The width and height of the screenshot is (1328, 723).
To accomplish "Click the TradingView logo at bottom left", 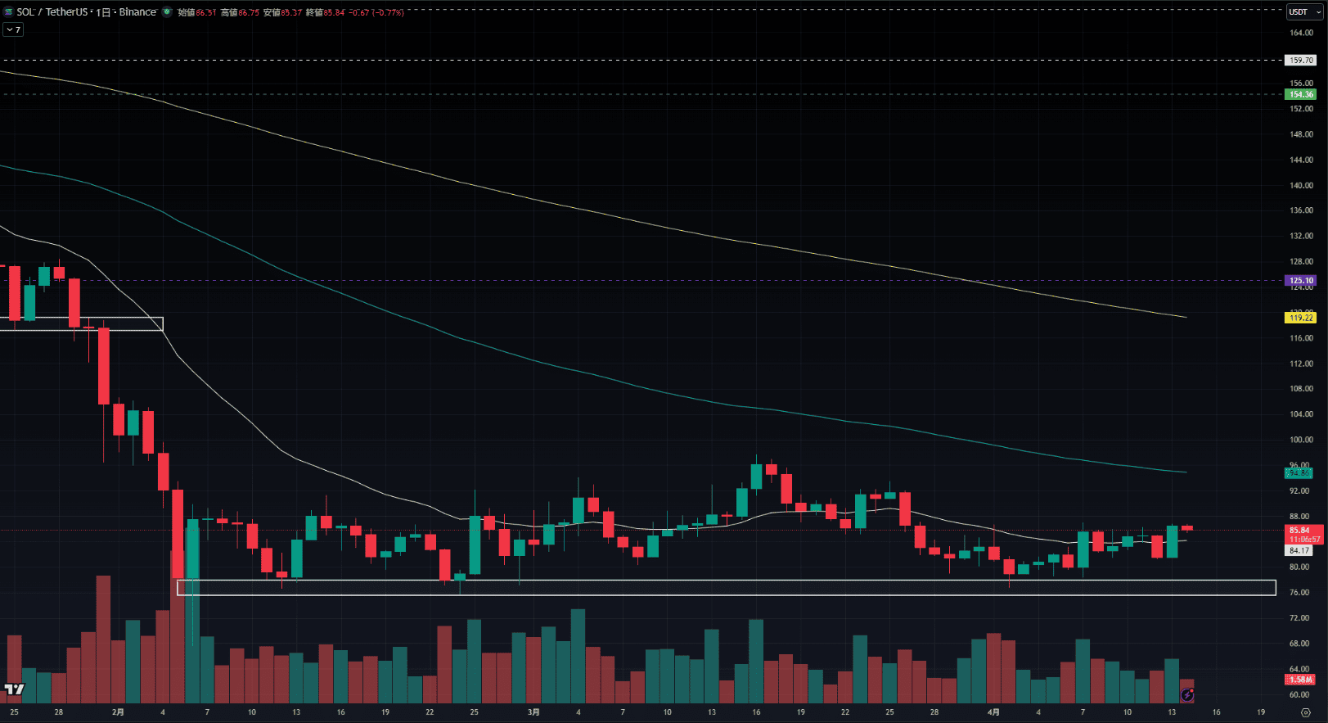I will point(14,689).
